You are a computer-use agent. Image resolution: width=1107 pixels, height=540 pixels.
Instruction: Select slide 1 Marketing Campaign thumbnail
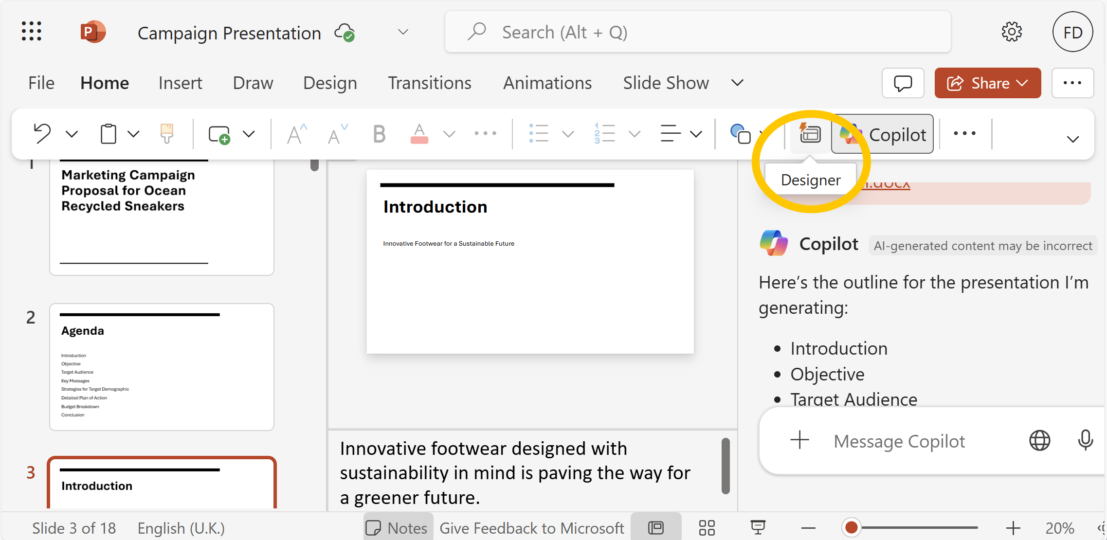pos(162,217)
